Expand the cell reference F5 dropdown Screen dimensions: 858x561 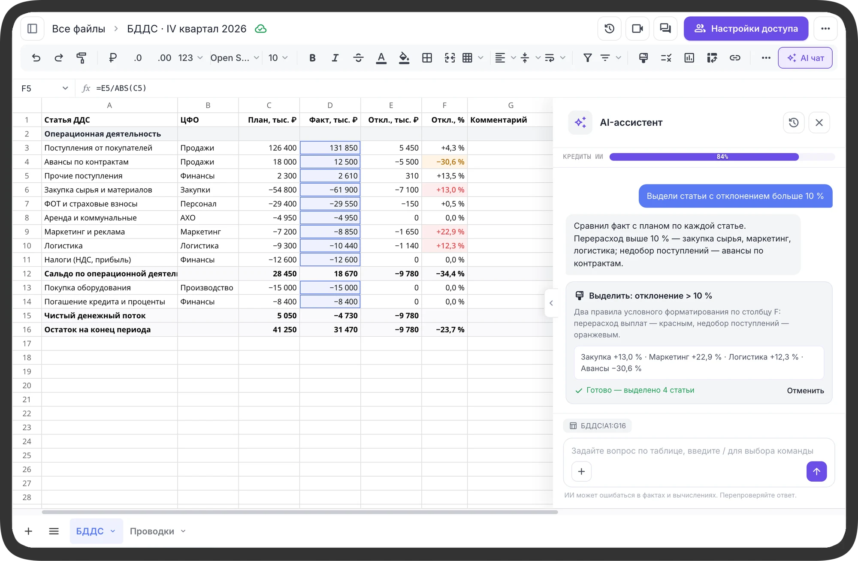pos(65,88)
